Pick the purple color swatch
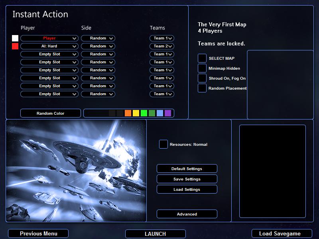 (x=168, y=113)
